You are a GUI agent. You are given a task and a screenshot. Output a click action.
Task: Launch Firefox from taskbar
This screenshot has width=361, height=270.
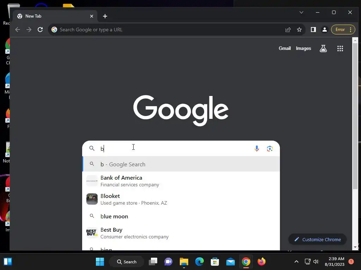click(x=261, y=262)
